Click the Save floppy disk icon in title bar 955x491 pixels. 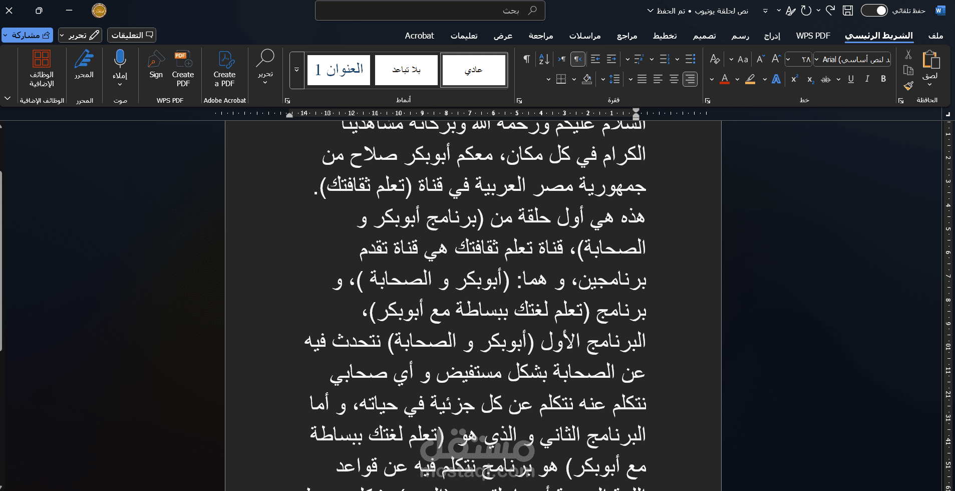click(x=848, y=11)
